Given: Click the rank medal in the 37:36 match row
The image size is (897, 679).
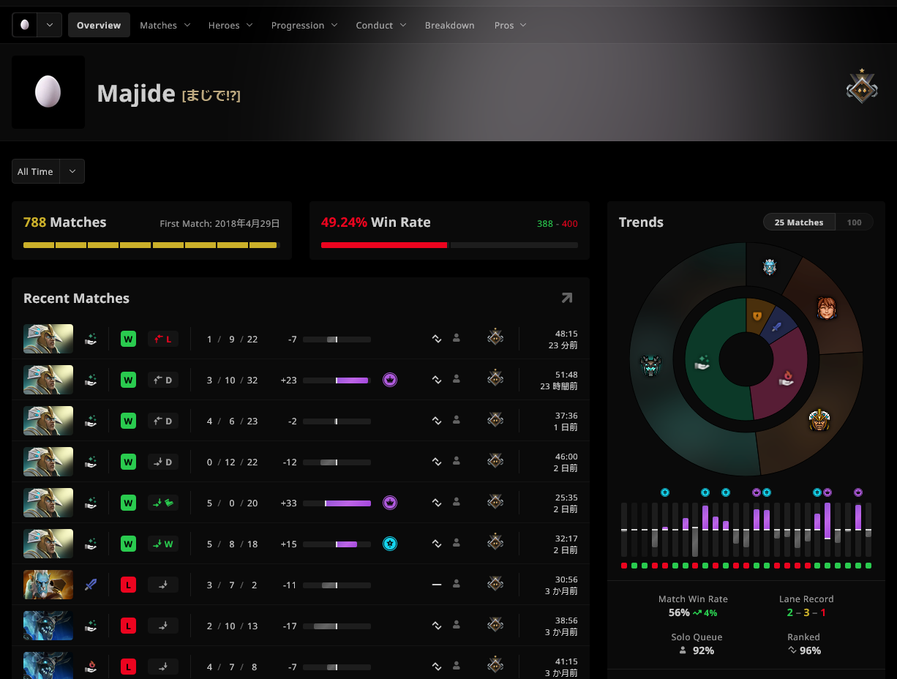Looking at the screenshot, I should click(x=495, y=421).
